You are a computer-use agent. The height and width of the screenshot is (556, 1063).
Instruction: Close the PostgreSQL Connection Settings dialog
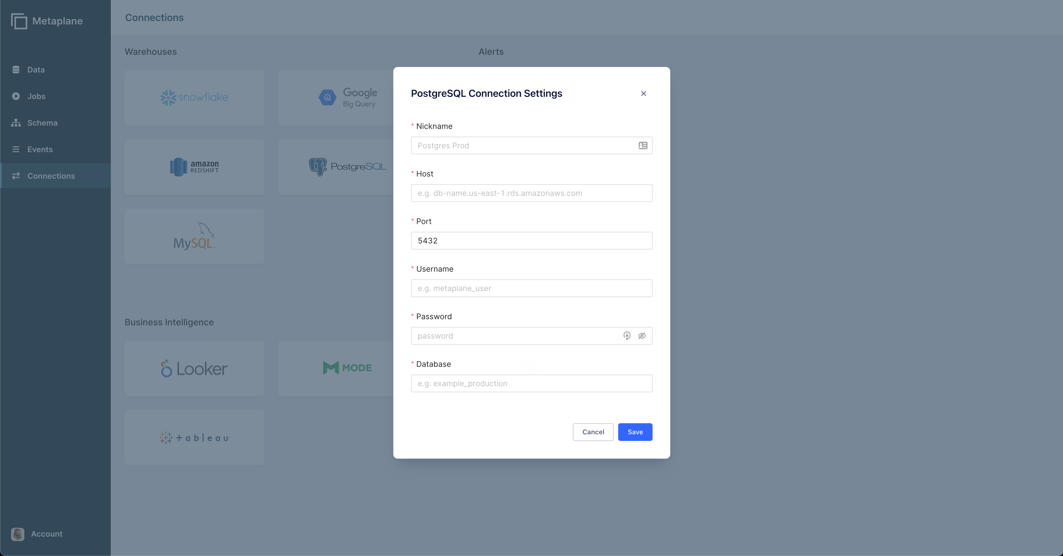(643, 93)
